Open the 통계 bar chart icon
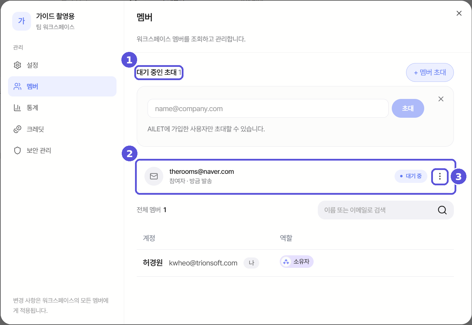472x325 pixels. [x=17, y=108]
